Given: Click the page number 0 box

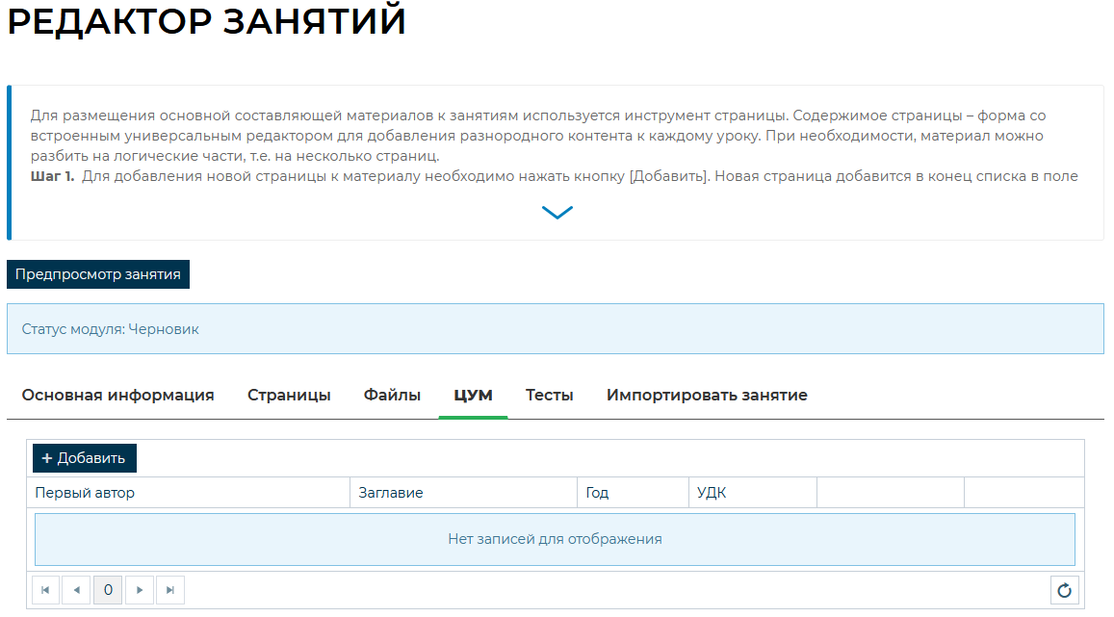Looking at the screenshot, I should pyautogui.click(x=108, y=590).
